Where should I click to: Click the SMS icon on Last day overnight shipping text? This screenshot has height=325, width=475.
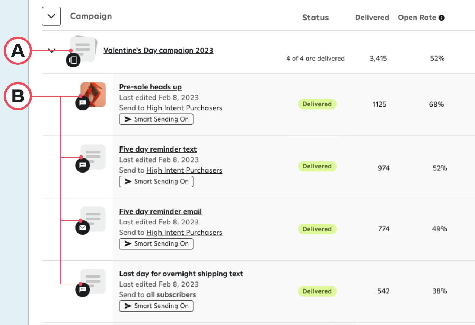point(82,290)
